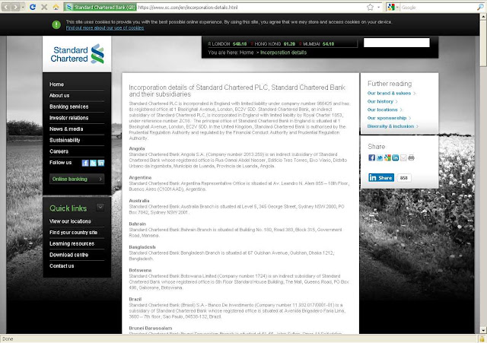
Task: Stop loading with the X icon
Action: [44, 7]
